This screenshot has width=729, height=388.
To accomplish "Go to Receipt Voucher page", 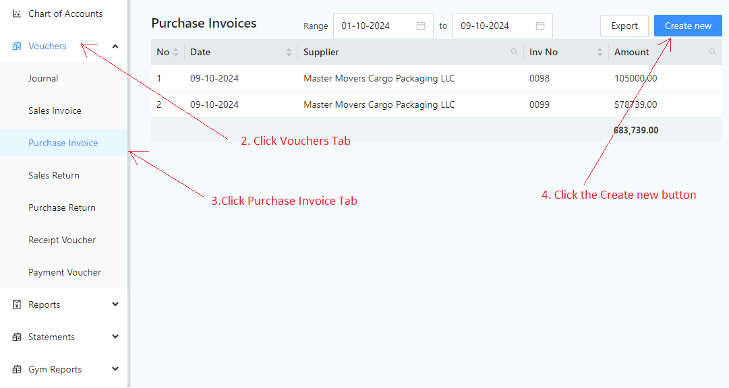I will 63,240.
